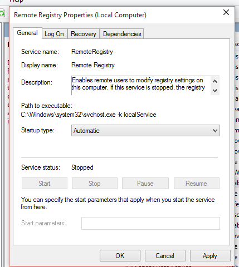This screenshot has width=239, height=267.
Task: Apply the service settings
Action: tap(210, 256)
